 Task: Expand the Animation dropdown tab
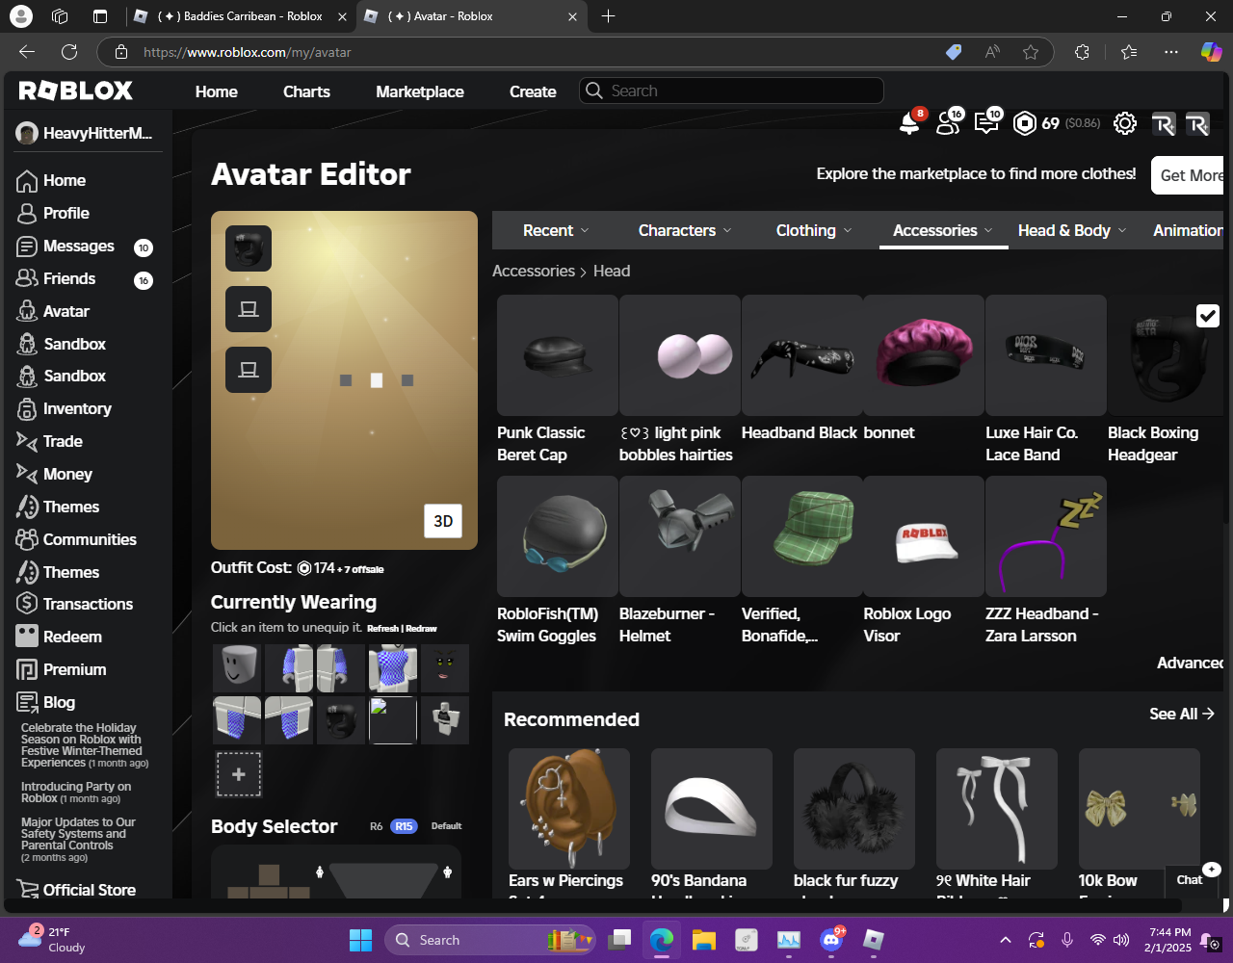1188,230
